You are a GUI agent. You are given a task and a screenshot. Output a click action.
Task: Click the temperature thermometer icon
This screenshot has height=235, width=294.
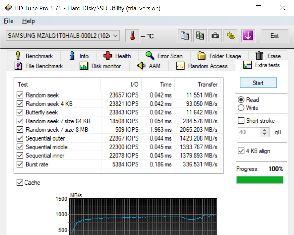pos(132,36)
